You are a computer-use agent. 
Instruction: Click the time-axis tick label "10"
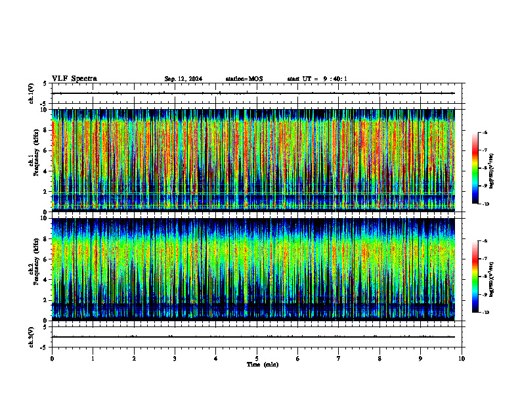coord(462,359)
